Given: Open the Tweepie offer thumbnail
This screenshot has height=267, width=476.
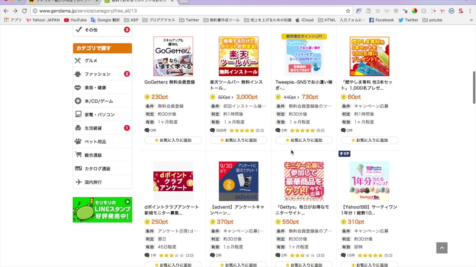Looking at the screenshot, I should click(x=304, y=56).
